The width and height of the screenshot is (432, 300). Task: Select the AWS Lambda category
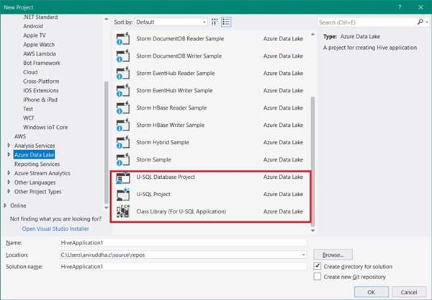coord(40,54)
